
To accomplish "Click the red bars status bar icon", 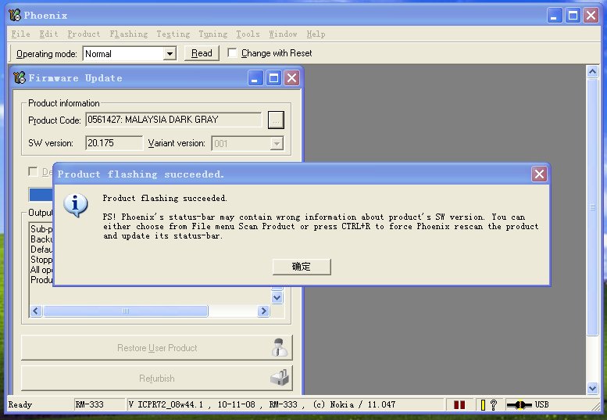I will [x=459, y=405].
